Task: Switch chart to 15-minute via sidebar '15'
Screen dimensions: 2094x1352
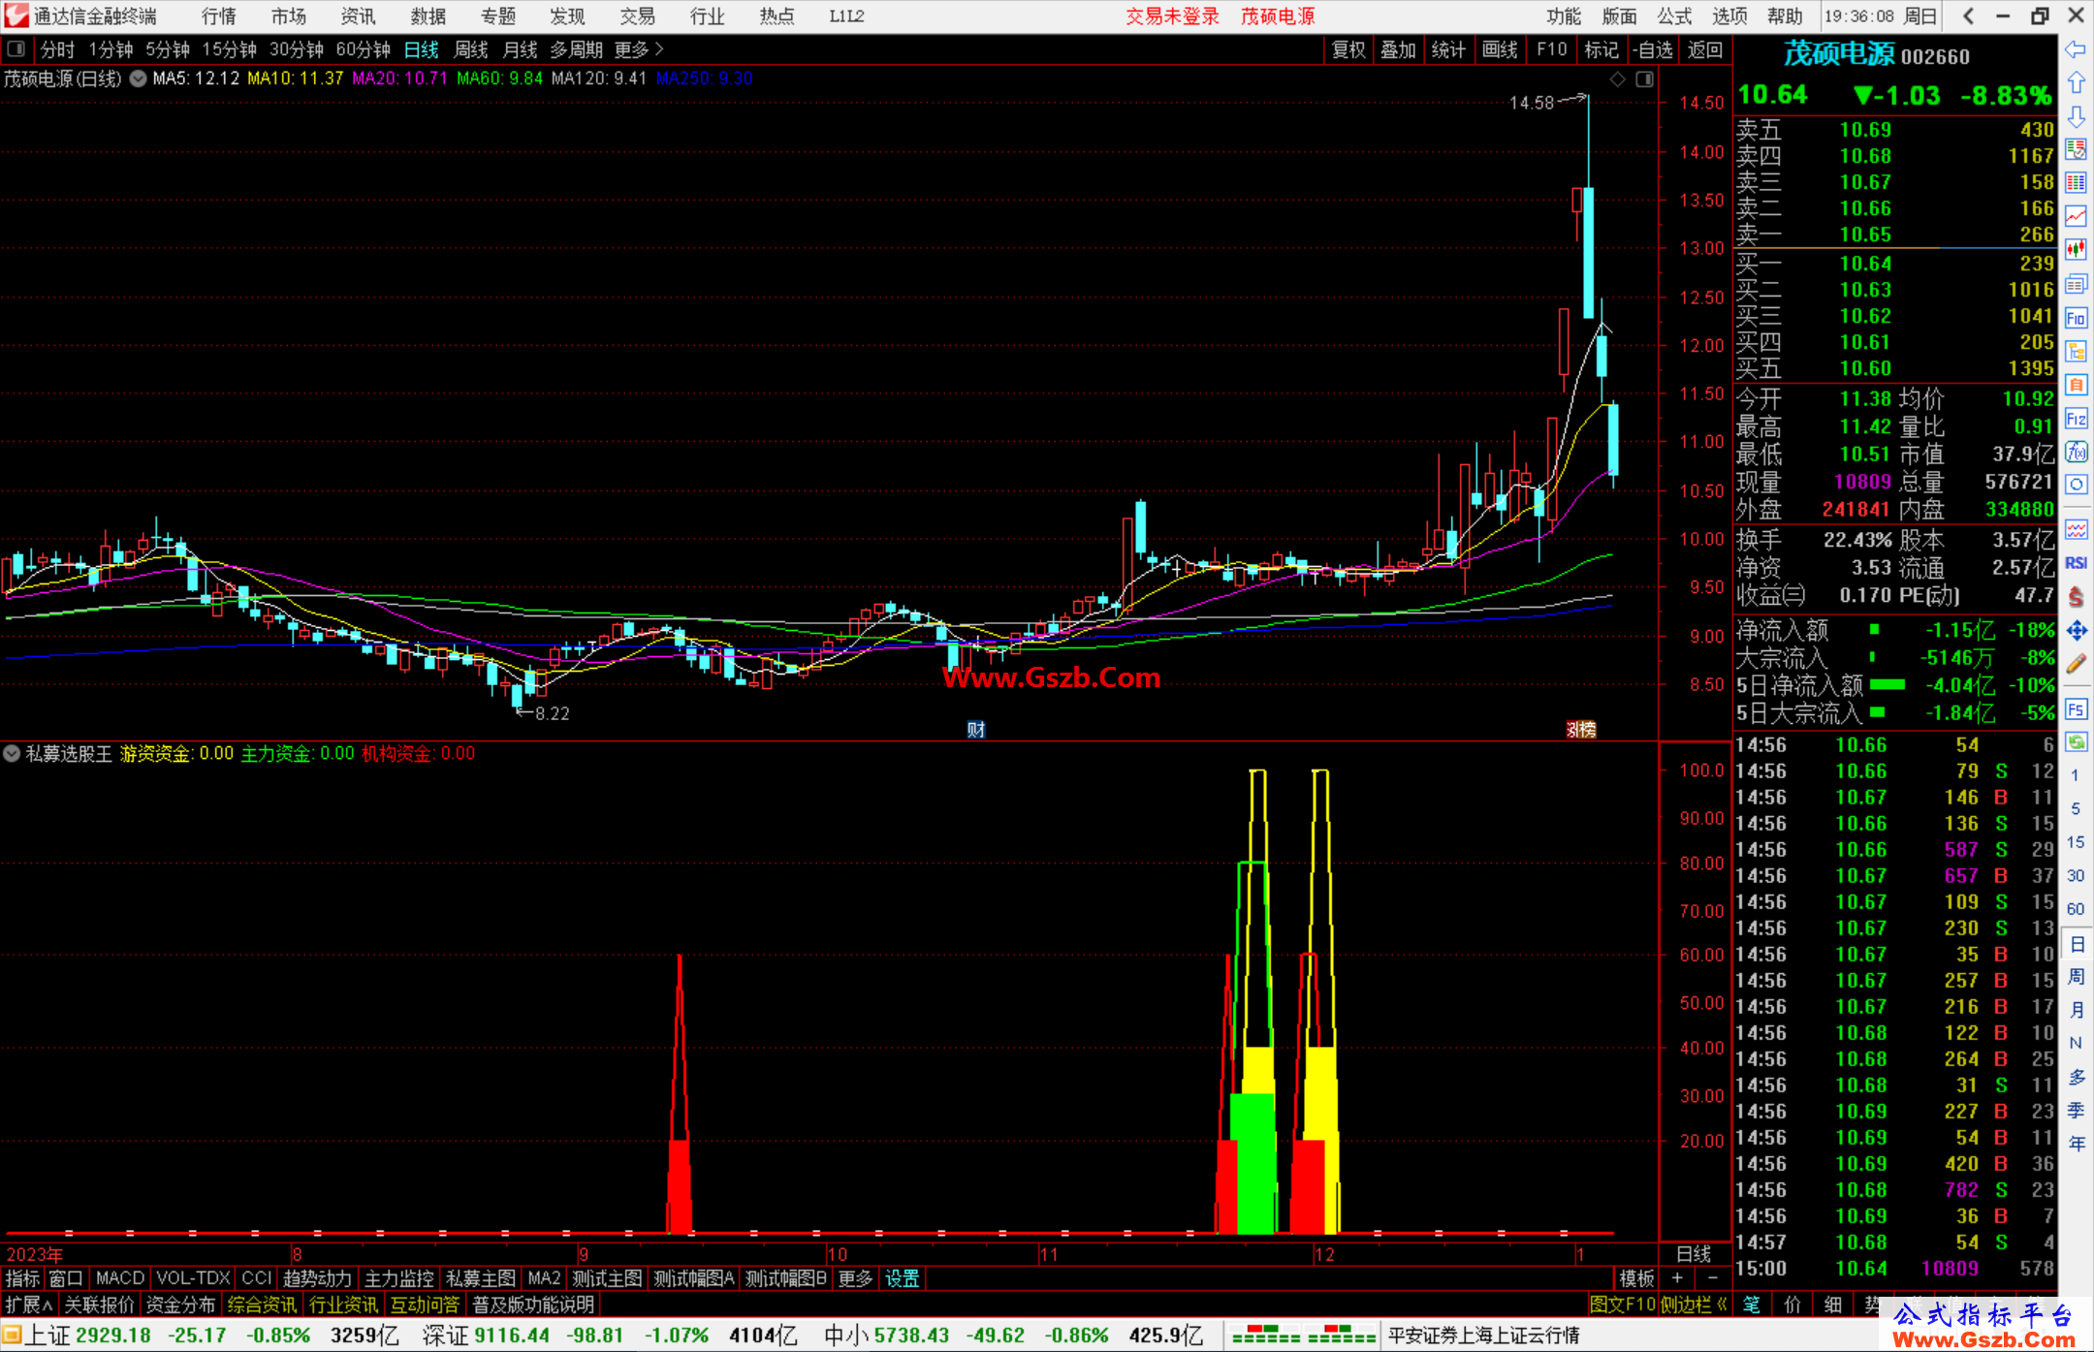Action: (x=2076, y=842)
